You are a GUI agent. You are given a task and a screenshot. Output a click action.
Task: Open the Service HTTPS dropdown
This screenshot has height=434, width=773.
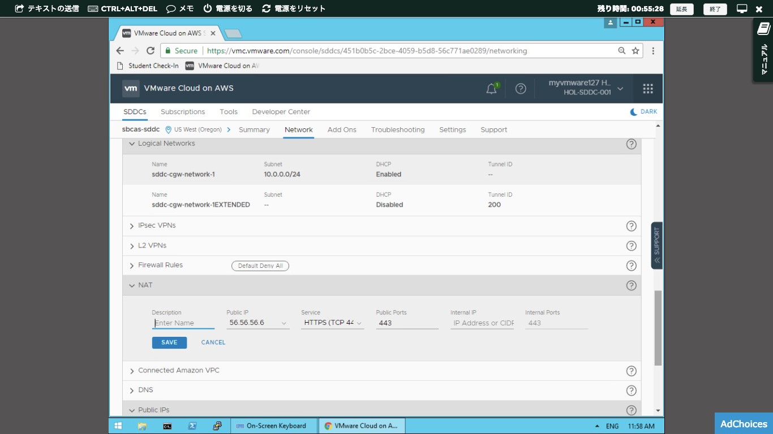(x=333, y=323)
